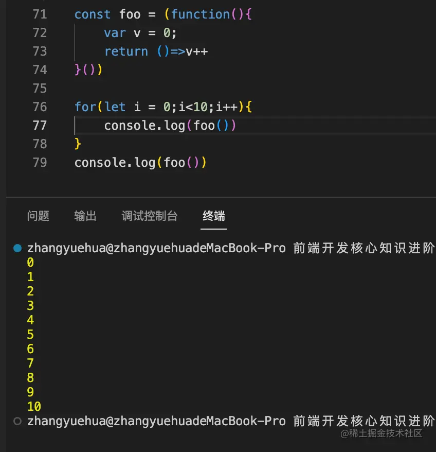
Task: Open the 问题 panel tab
Action: (x=38, y=216)
